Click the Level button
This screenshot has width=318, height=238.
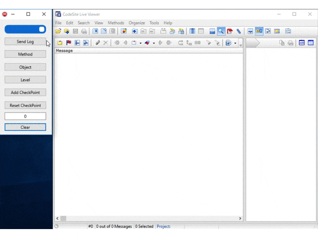25,80
